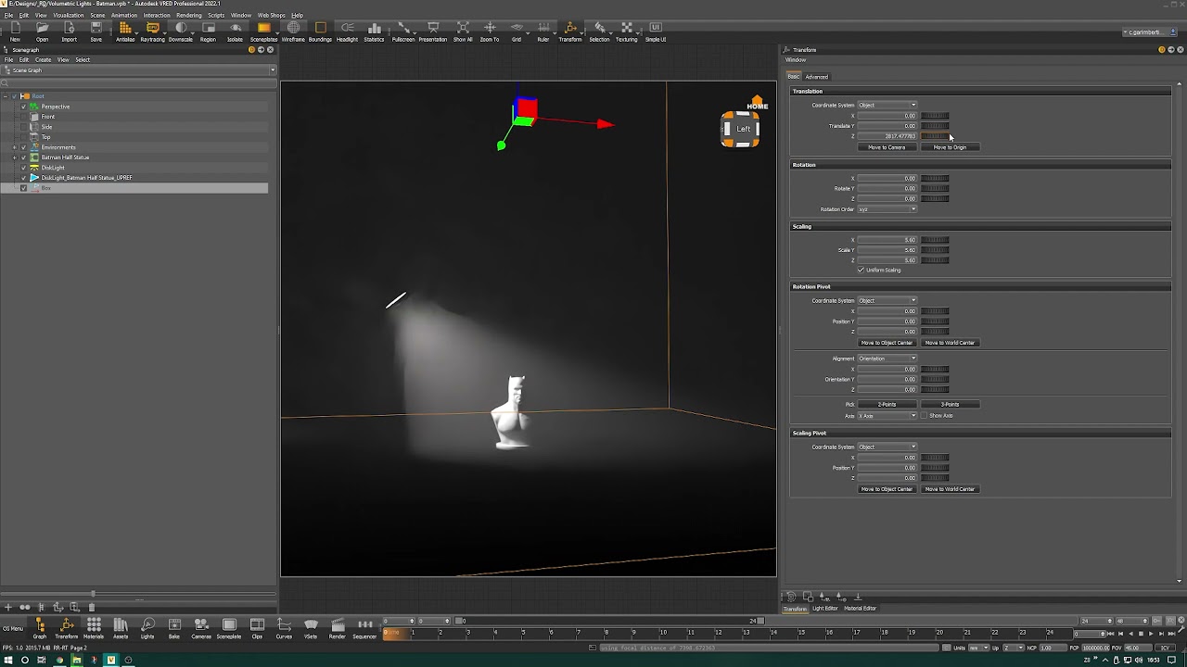Toggle the Grid toolbar icon
Screen dimensions: 1187x667
pyautogui.click(x=517, y=31)
